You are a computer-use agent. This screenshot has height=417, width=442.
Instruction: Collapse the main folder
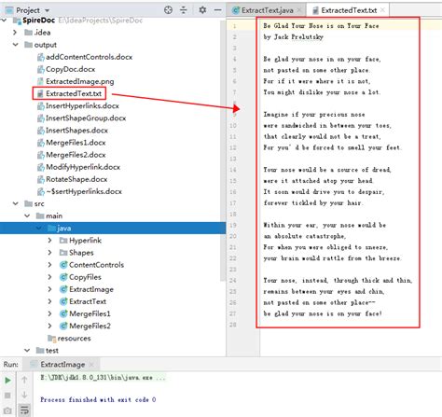click(27, 215)
